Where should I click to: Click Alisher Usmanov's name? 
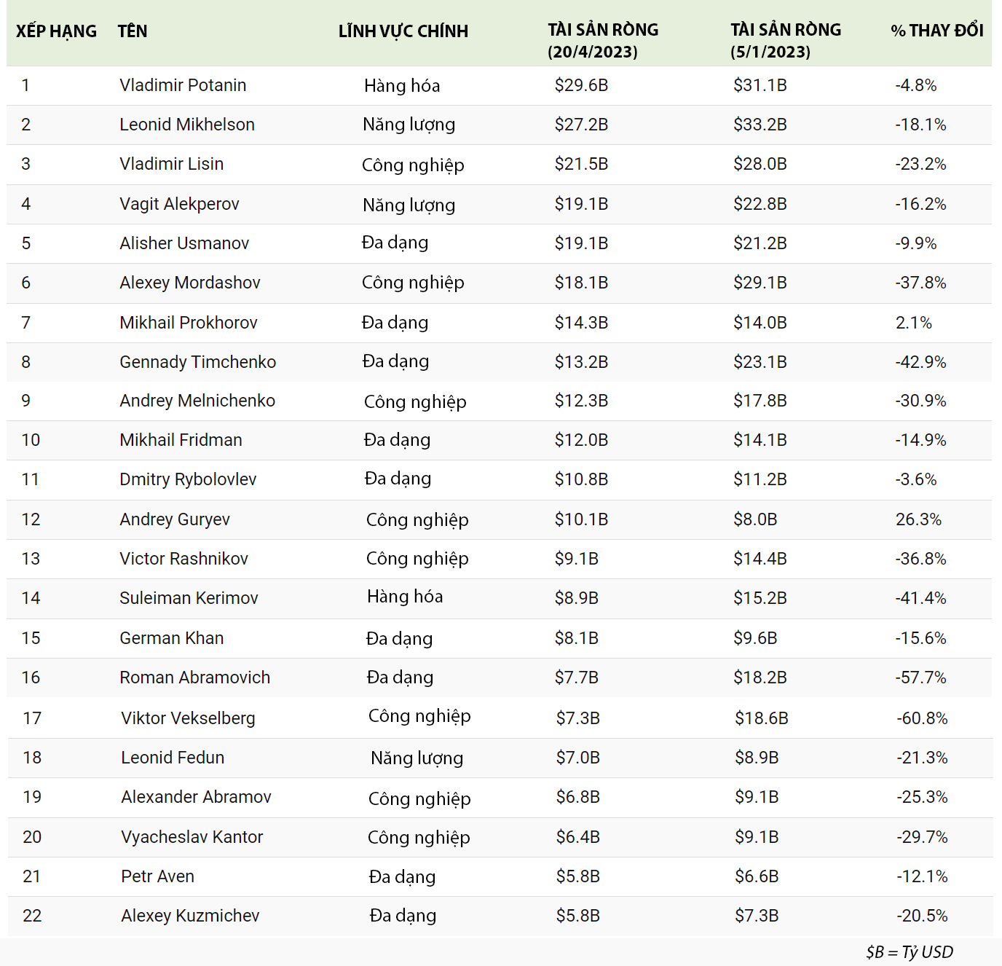[184, 243]
